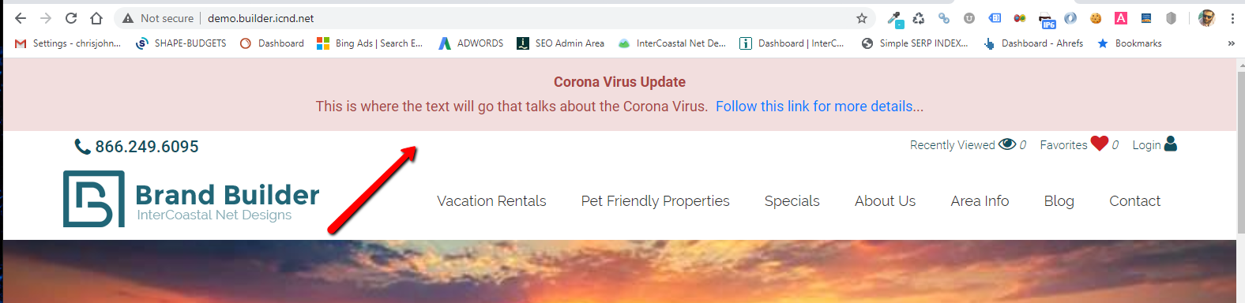
Task: Click the browser back arrow
Action: pos(21,18)
